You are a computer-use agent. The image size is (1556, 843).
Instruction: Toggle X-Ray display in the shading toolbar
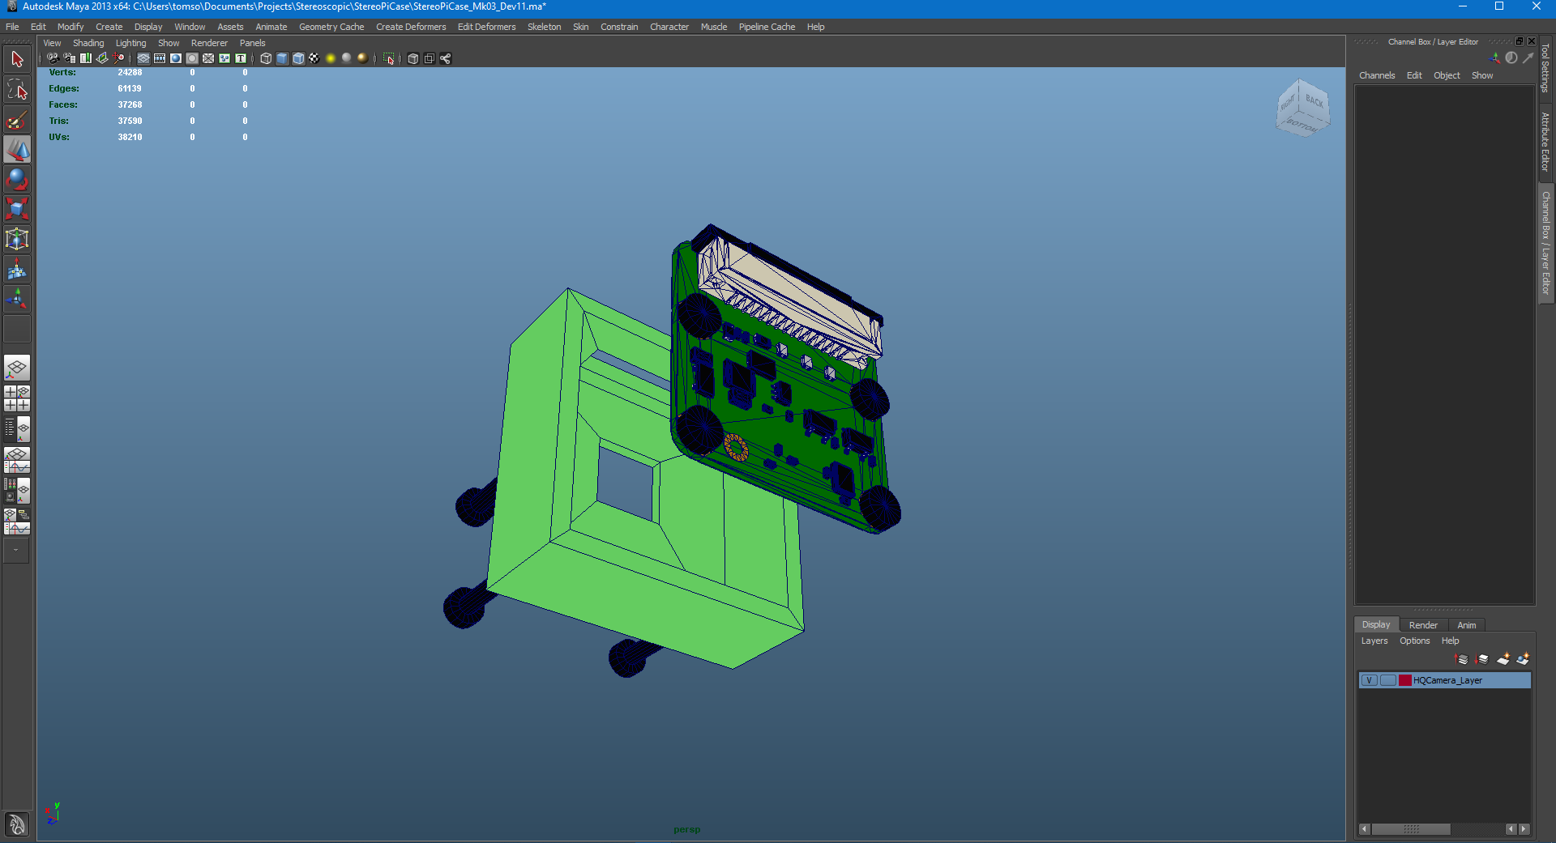coord(413,58)
